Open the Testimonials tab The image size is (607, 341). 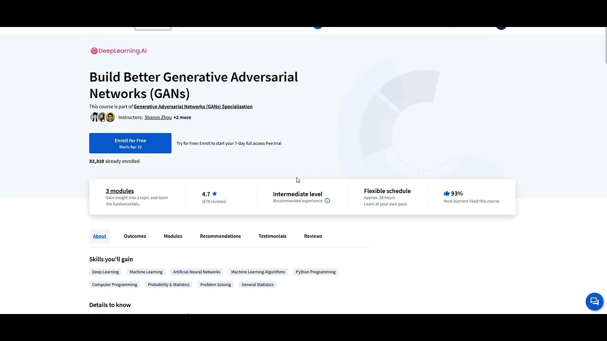point(272,236)
